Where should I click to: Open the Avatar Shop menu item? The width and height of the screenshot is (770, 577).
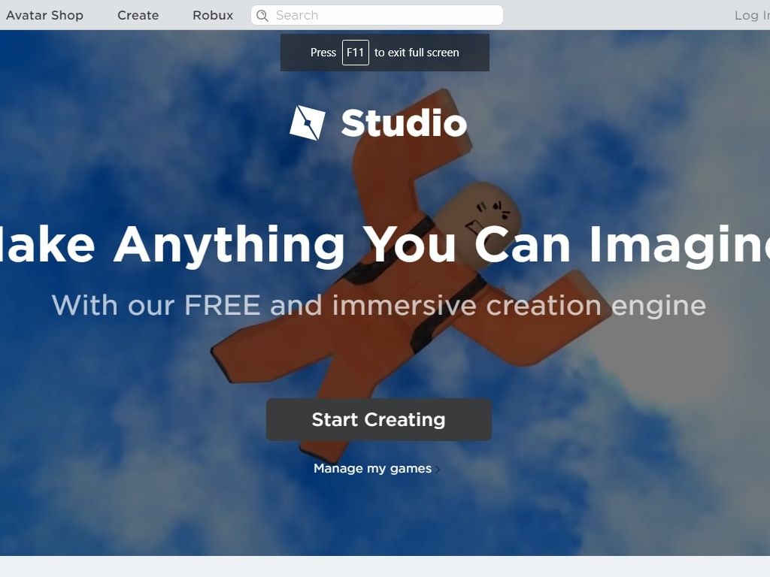(x=44, y=15)
